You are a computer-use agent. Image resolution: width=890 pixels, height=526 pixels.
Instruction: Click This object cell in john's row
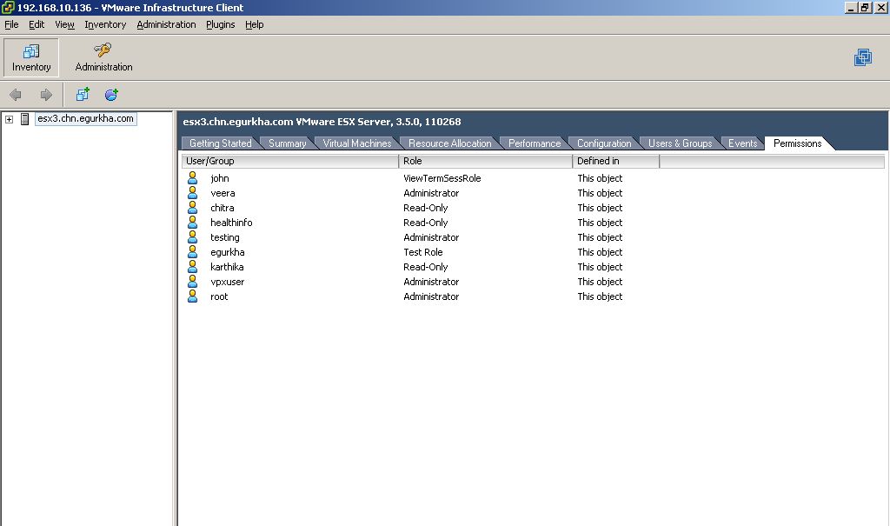tap(600, 177)
